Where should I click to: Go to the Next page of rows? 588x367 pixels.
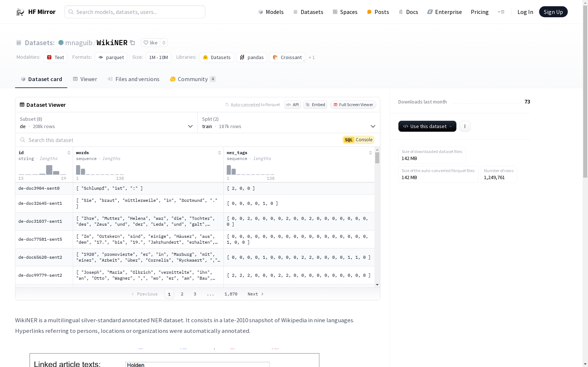[x=255, y=294]
